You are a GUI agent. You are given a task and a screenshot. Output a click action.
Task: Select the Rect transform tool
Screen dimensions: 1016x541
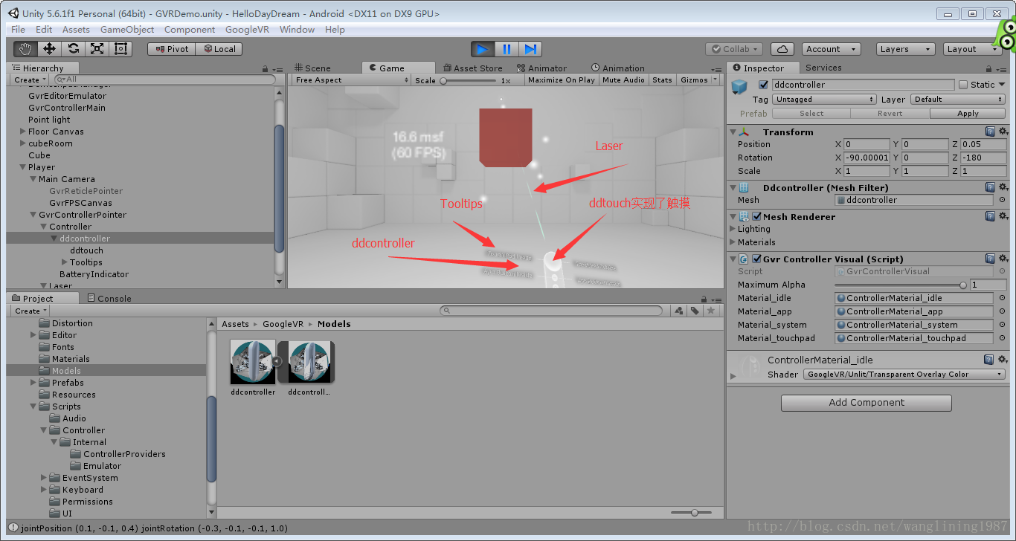click(120, 49)
